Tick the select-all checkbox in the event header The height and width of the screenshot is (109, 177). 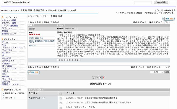click(x=61, y=94)
